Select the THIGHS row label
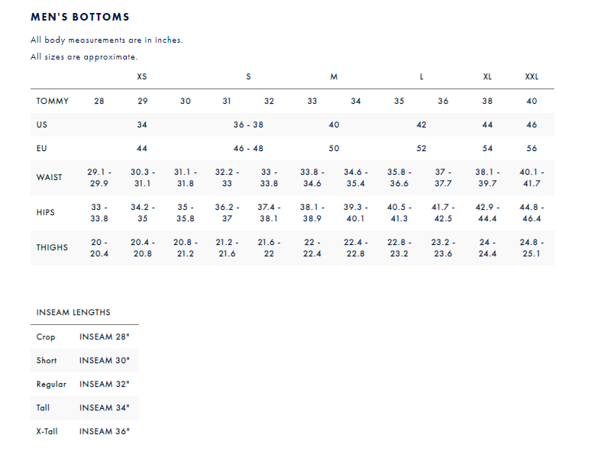 (52, 248)
